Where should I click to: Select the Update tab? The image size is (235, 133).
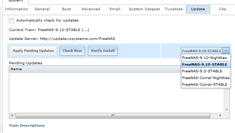[x=198, y=9]
